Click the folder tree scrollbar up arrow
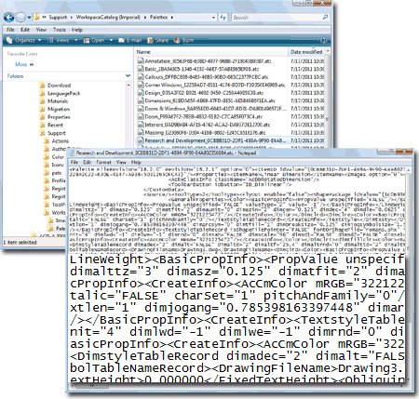This screenshot has width=419, height=399. pyautogui.click(x=129, y=85)
